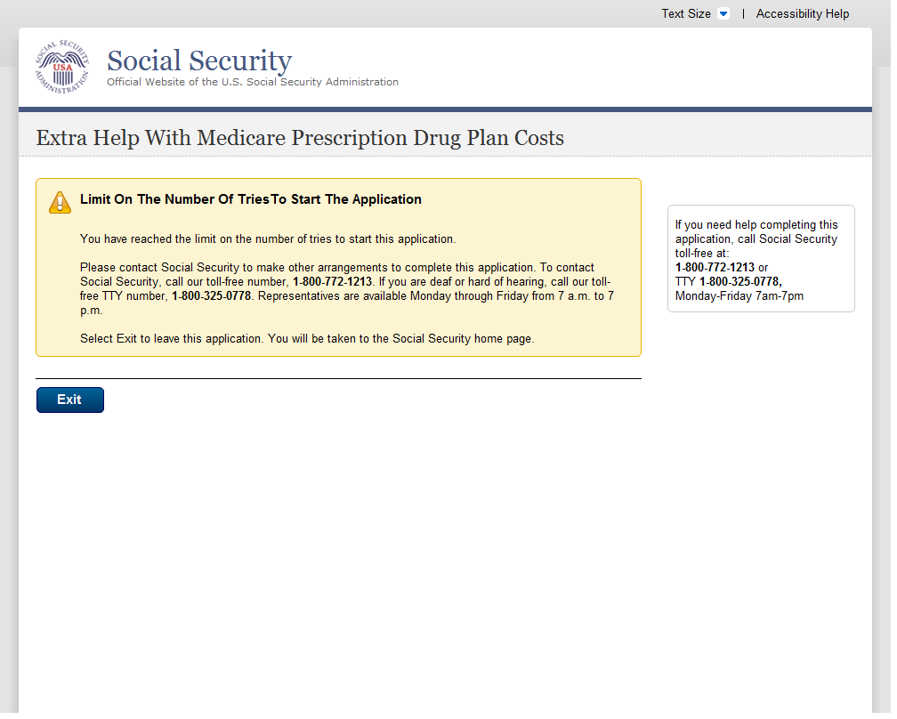The image size is (897, 719).
Task: Click the Limit On The Number Of Tries heading
Action: coord(250,199)
